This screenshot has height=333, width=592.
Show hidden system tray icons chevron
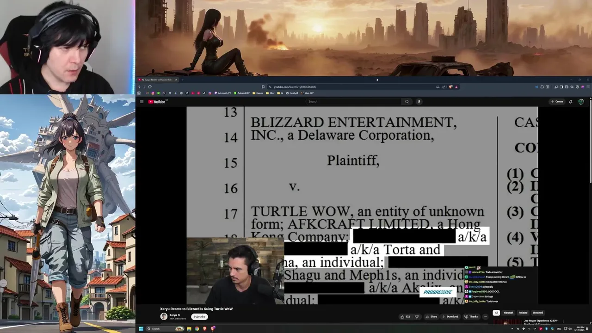512,329
